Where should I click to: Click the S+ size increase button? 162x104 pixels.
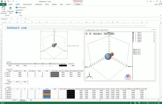[x=90, y=34]
